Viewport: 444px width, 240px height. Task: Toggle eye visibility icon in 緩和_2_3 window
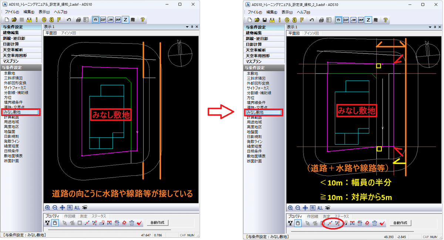pos(328,208)
